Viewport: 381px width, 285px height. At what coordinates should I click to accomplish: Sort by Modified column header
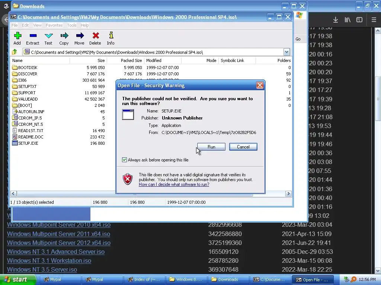163,60
